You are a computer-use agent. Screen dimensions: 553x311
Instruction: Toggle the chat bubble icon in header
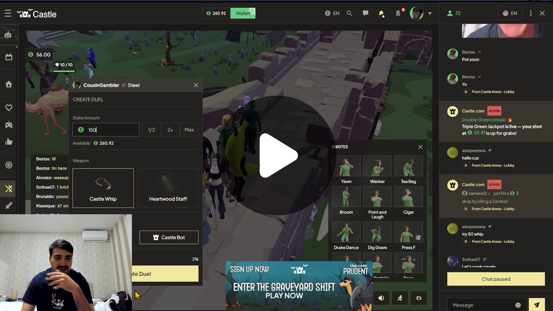tap(365, 13)
